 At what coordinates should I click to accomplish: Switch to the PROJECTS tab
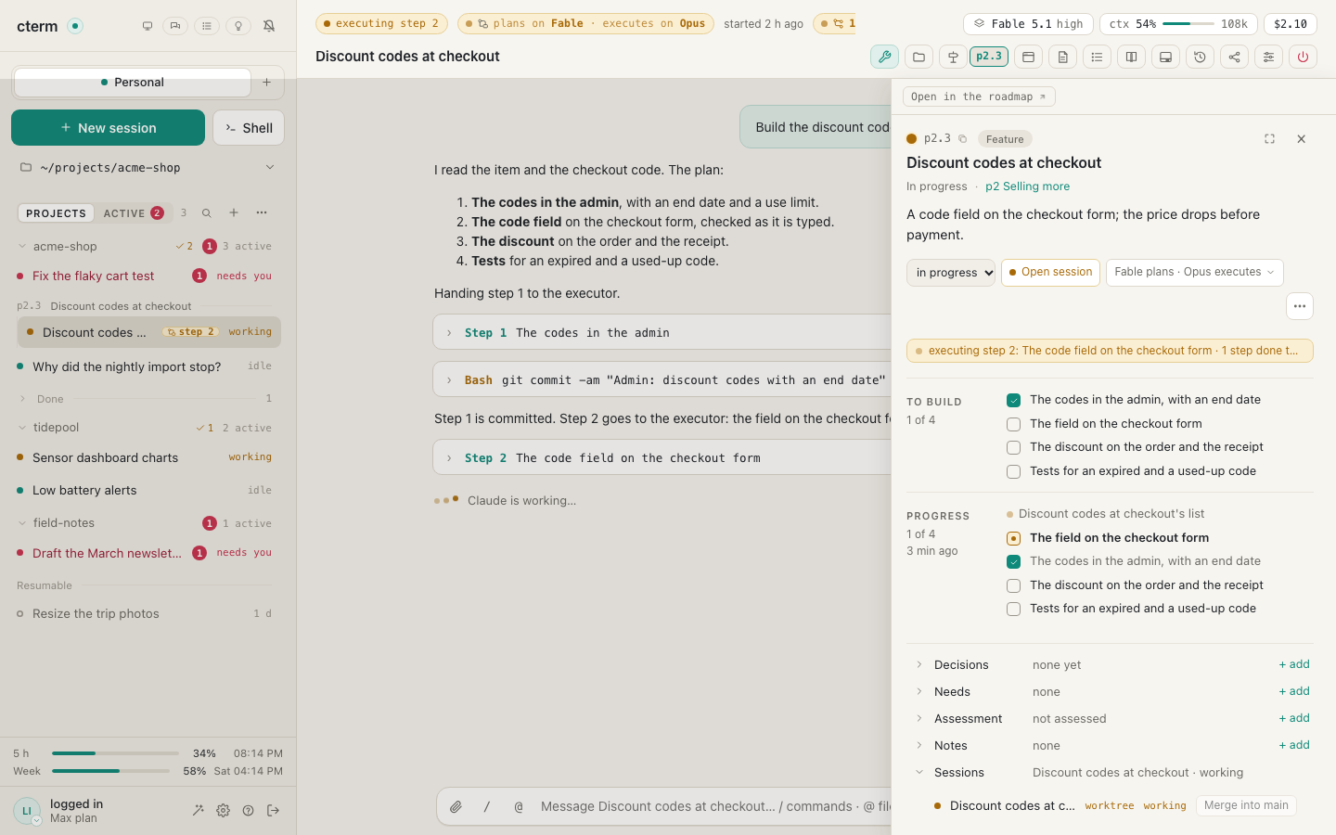click(56, 213)
